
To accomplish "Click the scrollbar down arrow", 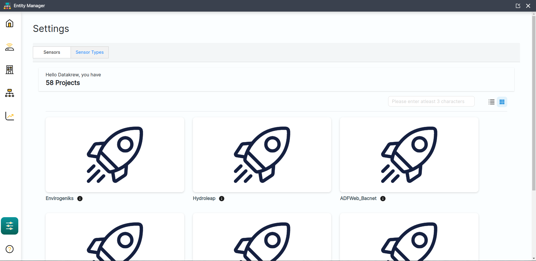I will pyautogui.click(x=534, y=258).
